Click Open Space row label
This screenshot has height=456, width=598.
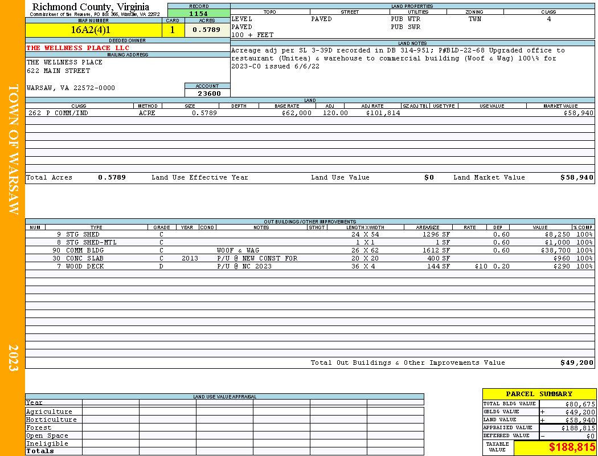tap(47, 436)
